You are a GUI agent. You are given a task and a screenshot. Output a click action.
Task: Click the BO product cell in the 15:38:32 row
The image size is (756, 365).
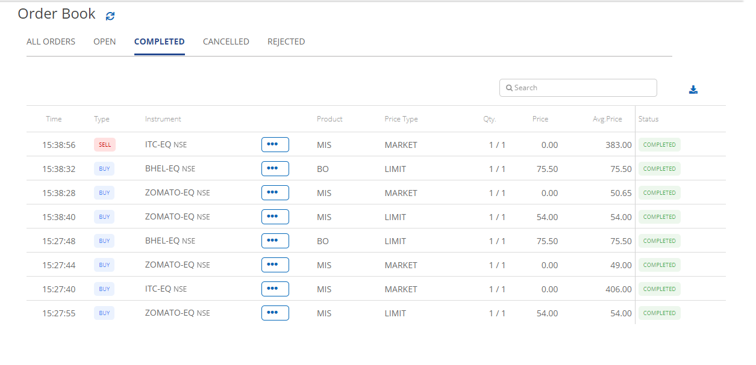[323, 169]
